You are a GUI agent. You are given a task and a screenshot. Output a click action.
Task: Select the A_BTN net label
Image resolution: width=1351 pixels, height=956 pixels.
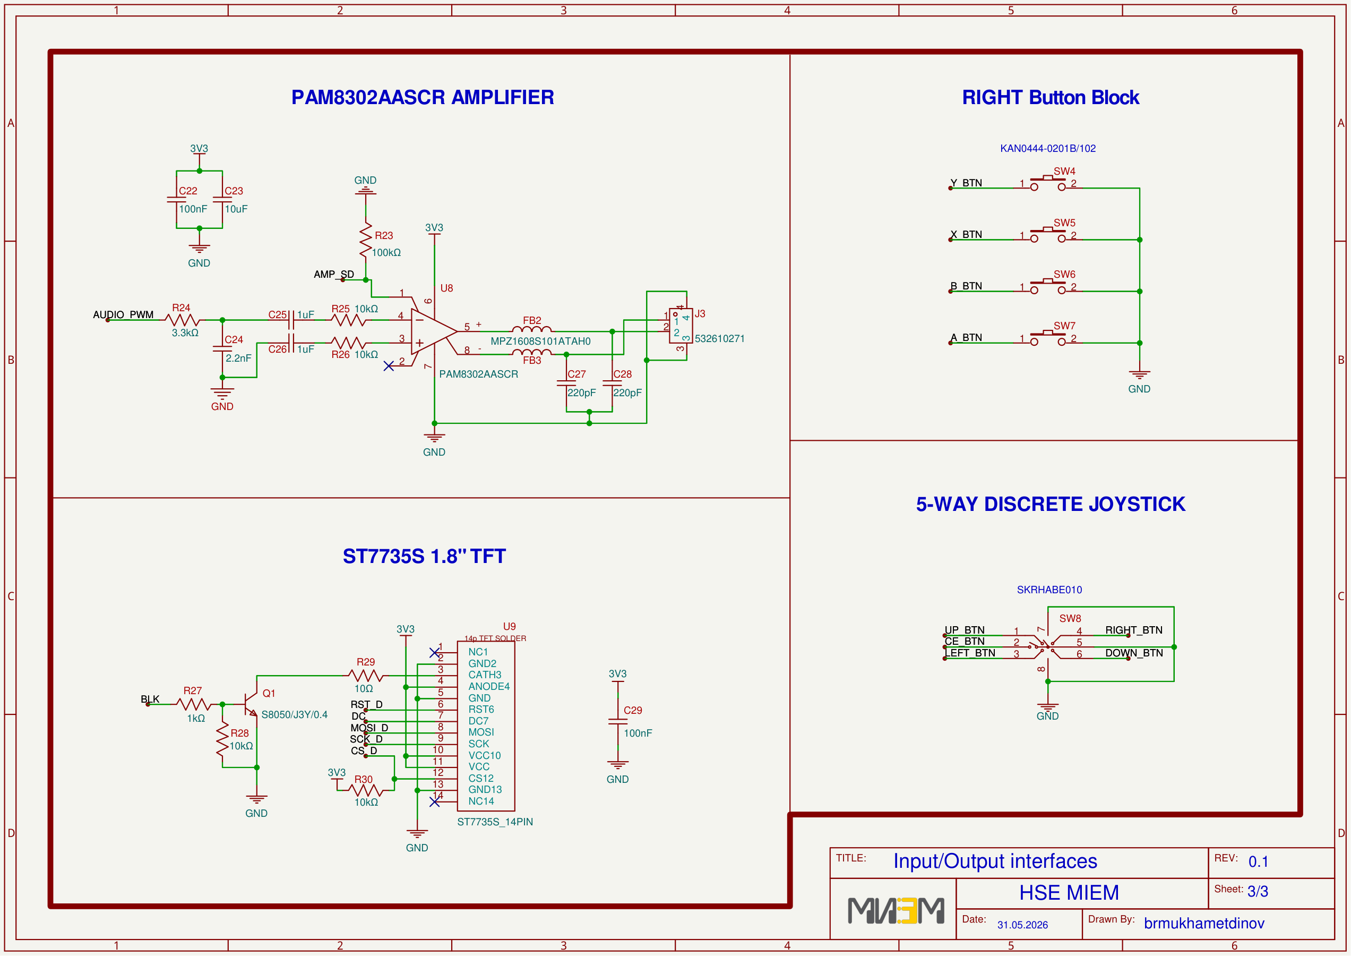(966, 338)
